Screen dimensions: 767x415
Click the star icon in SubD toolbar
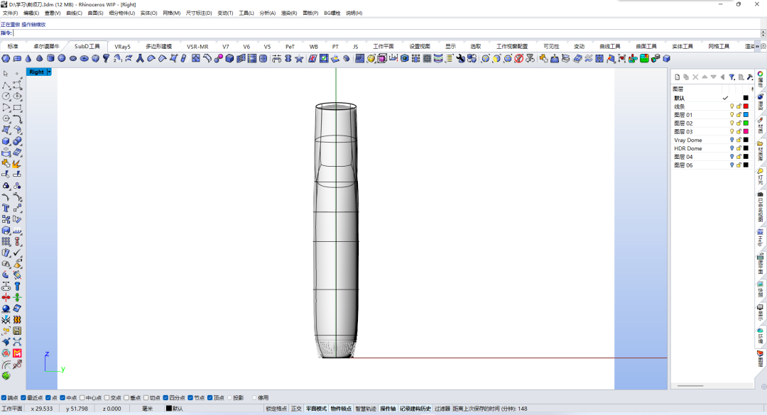pos(299,59)
